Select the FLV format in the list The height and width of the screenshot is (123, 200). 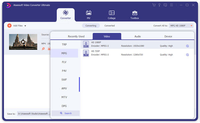click(x=64, y=62)
